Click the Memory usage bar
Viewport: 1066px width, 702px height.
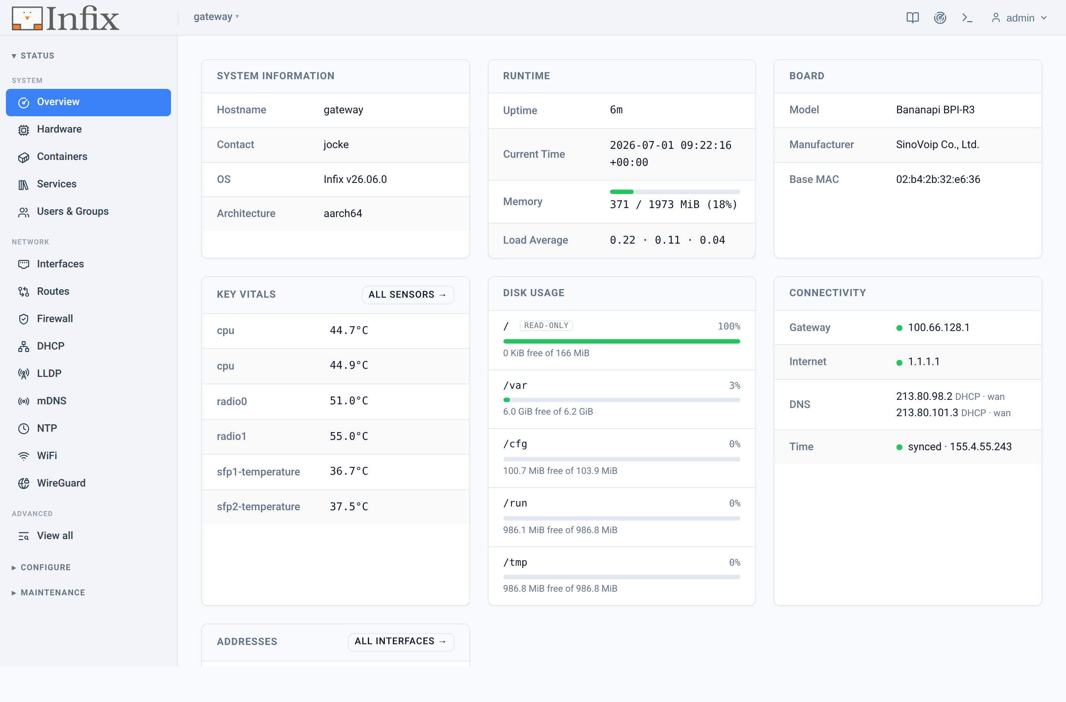pyautogui.click(x=674, y=192)
